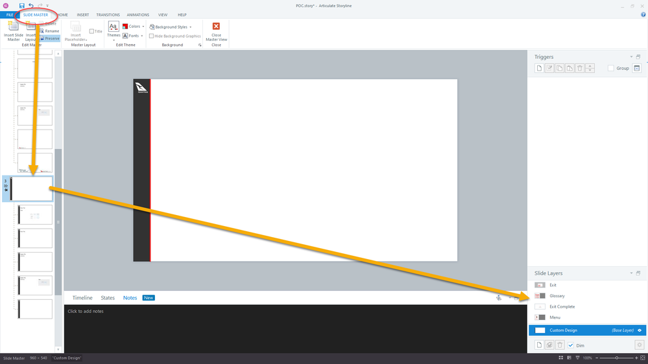The height and width of the screenshot is (364, 648).
Task: Open the Themes gallery
Action: point(114,31)
